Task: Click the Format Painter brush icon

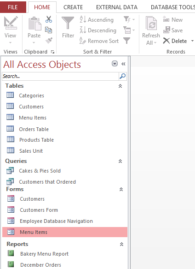Action: (x=49, y=41)
